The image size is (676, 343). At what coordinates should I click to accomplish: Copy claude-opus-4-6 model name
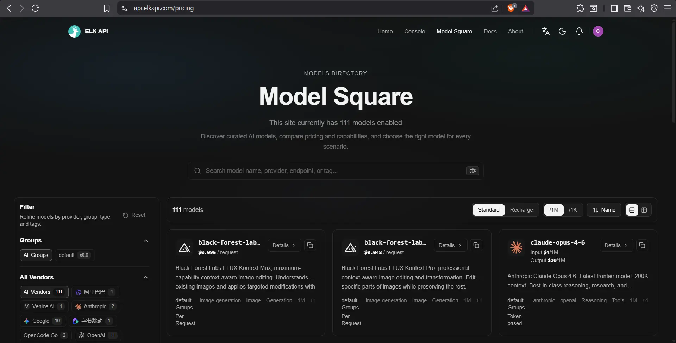click(642, 245)
